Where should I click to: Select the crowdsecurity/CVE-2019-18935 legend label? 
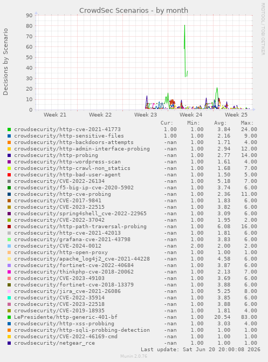pyautogui.click(x=59, y=311)
